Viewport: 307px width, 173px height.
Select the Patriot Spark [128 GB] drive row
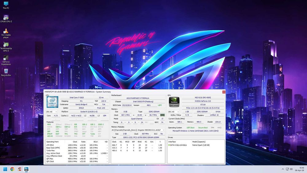[x=196, y=145]
